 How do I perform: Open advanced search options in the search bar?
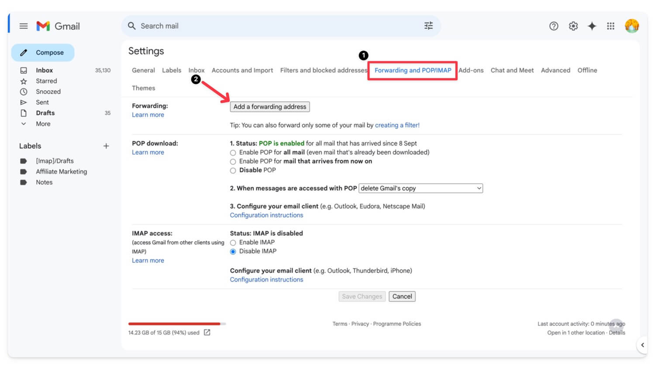[x=428, y=26]
